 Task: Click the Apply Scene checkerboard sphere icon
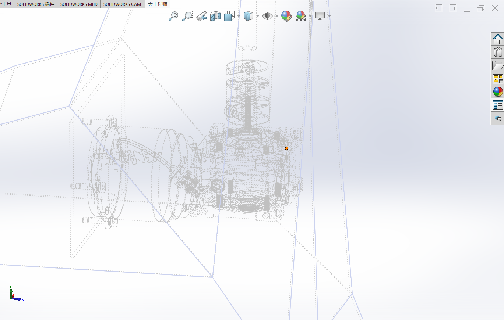click(301, 16)
